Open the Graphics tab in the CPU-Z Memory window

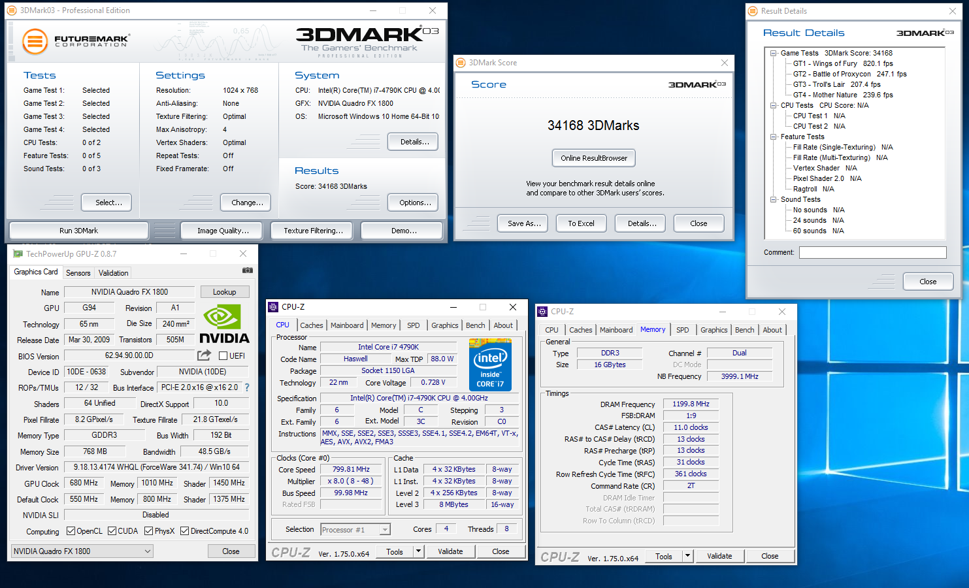714,330
